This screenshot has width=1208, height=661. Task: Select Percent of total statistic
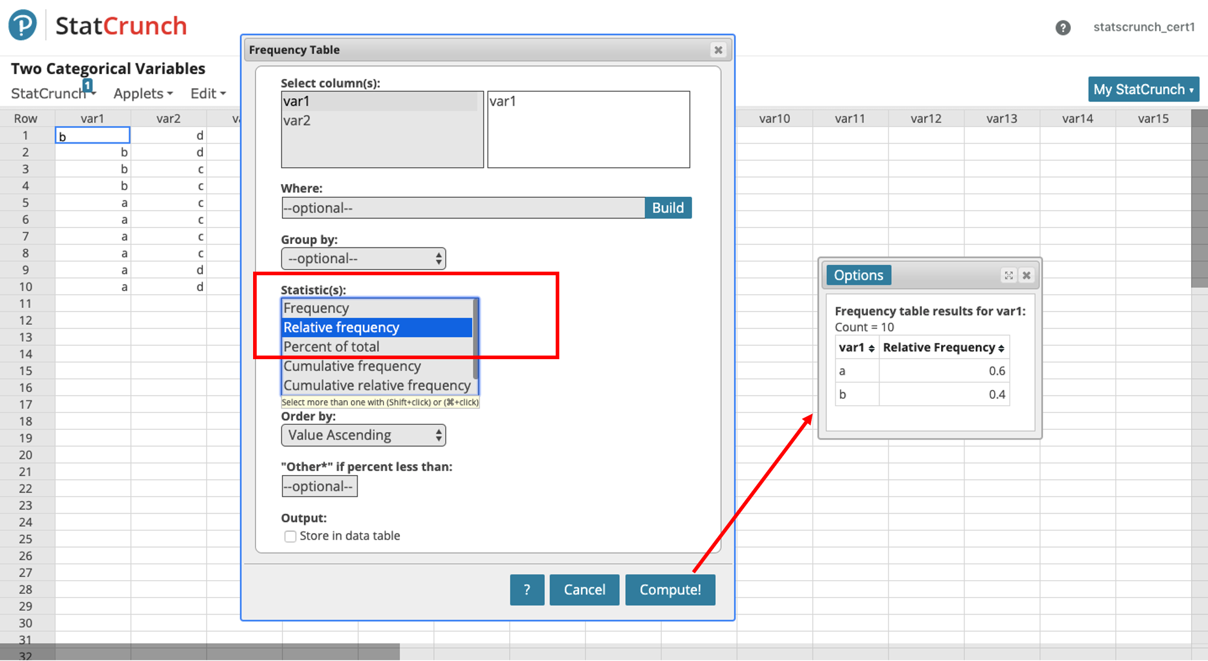(x=332, y=346)
